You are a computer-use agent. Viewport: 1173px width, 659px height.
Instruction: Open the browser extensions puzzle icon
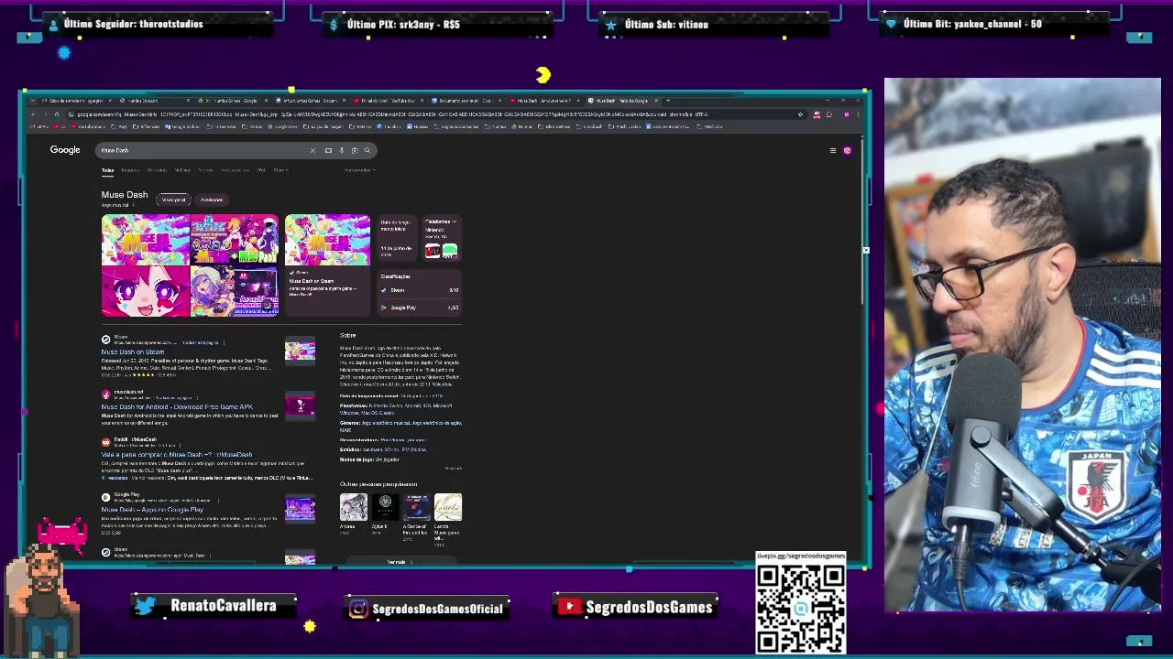pyautogui.click(x=828, y=114)
